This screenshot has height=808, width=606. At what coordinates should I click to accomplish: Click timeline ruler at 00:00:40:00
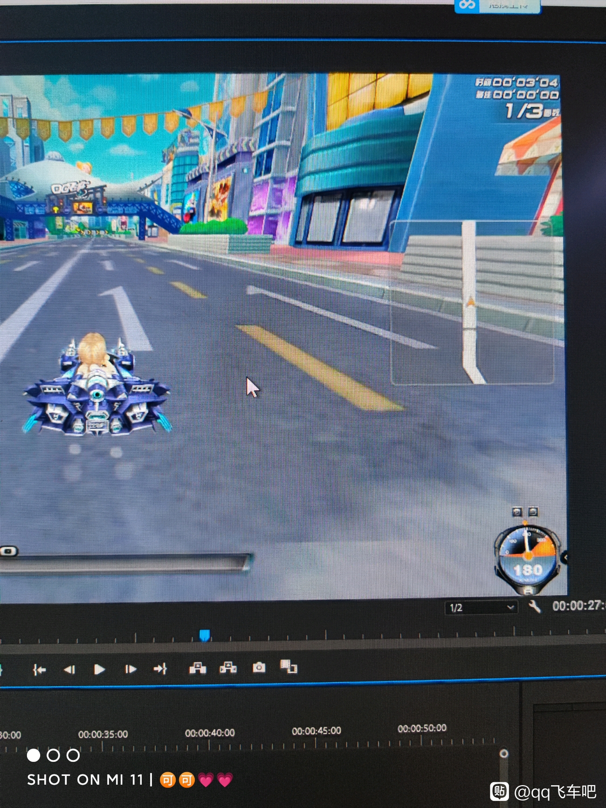(x=210, y=733)
